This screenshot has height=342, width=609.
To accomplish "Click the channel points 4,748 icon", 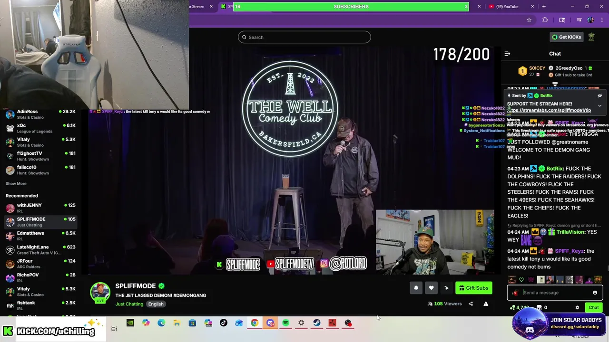I will (x=512, y=308).
